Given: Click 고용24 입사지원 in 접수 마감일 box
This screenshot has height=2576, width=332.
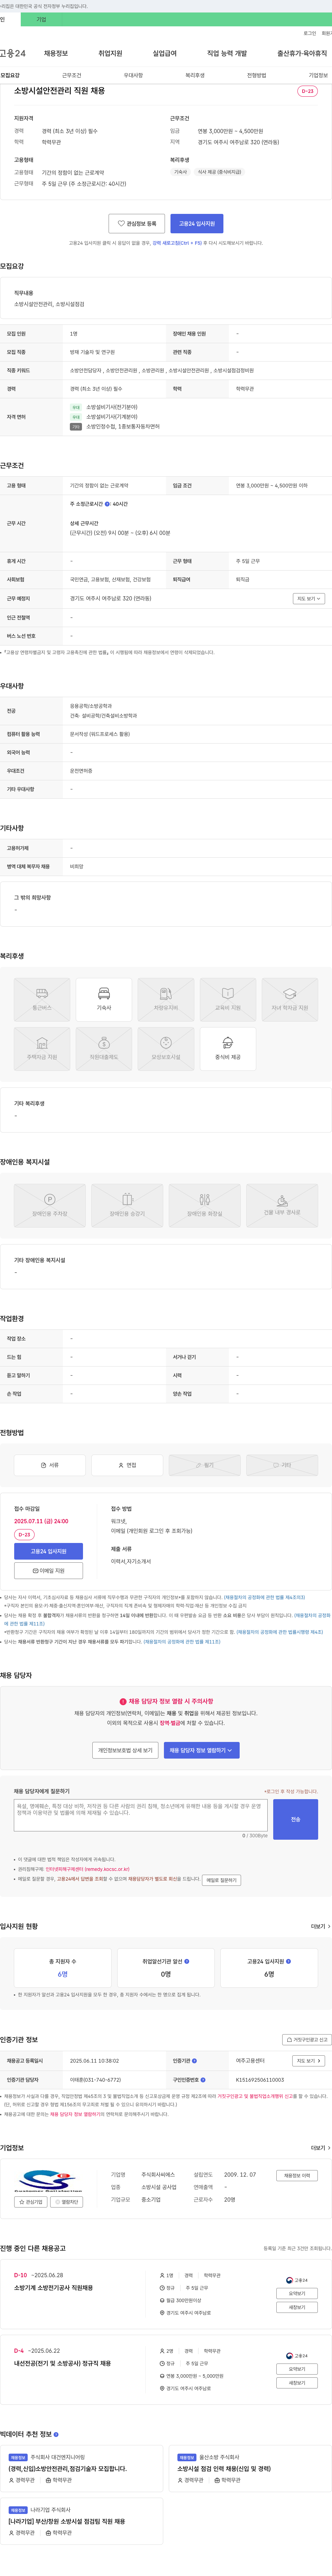Looking at the screenshot, I should (x=49, y=1551).
